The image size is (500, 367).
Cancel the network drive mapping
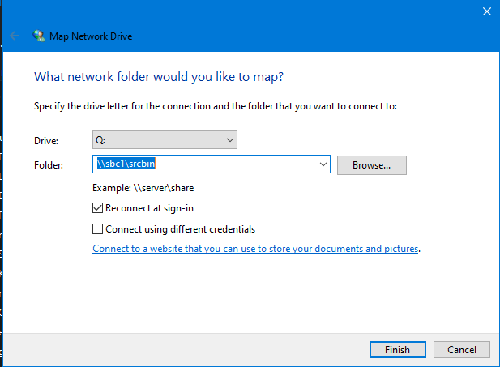point(462,350)
